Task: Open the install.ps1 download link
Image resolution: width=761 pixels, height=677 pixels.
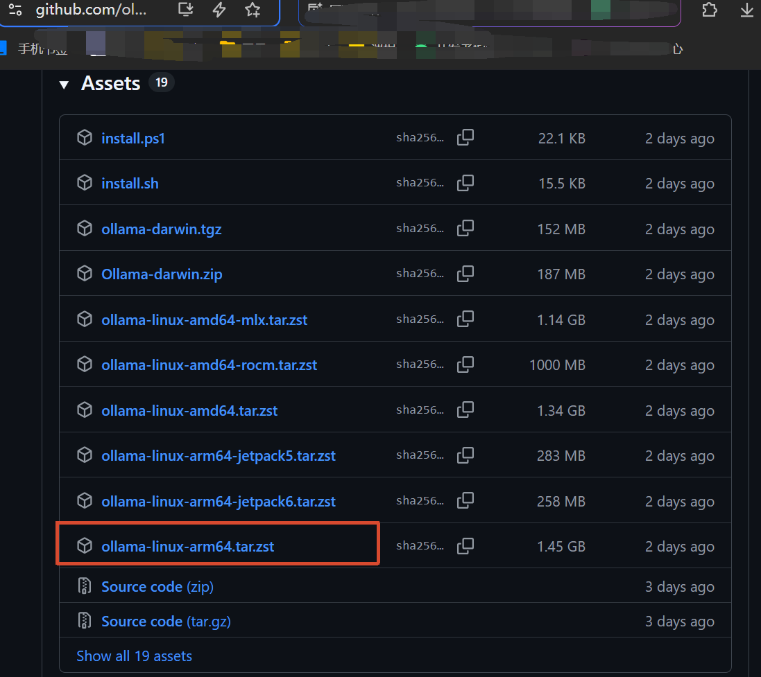Action: click(133, 139)
